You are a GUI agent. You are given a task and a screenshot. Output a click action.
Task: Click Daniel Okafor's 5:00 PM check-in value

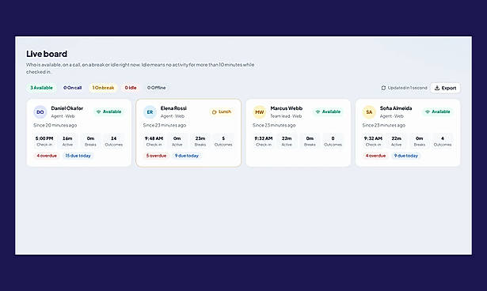click(44, 138)
